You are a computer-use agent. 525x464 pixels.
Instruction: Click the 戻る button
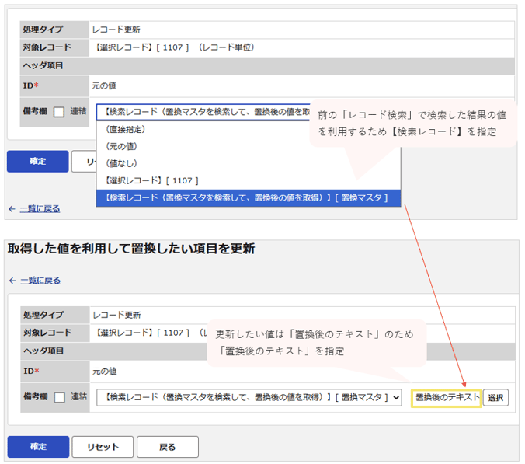click(x=168, y=447)
